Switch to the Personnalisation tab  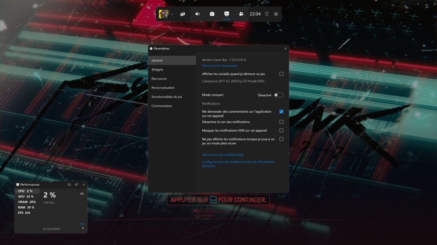pos(172,88)
